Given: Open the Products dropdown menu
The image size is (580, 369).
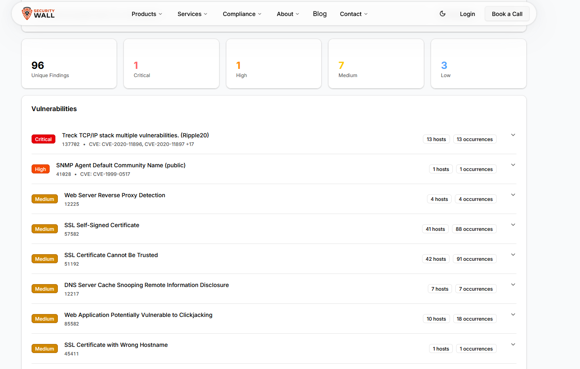Looking at the screenshot, I should click(147, 14).
